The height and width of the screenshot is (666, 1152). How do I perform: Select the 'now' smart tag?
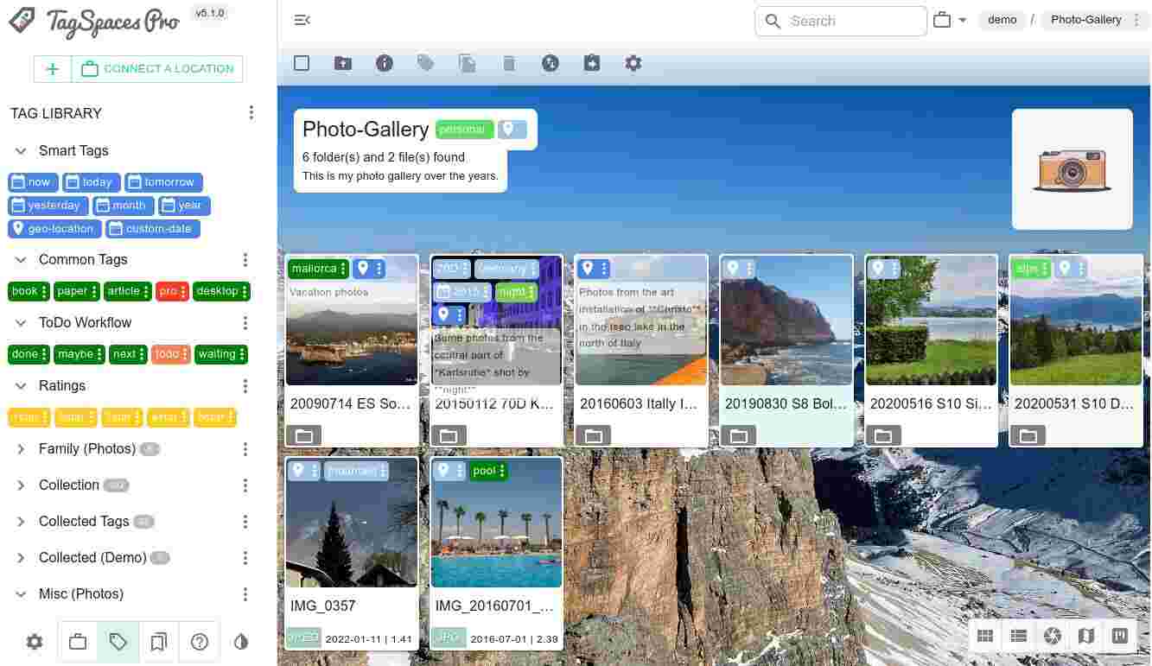33,182
